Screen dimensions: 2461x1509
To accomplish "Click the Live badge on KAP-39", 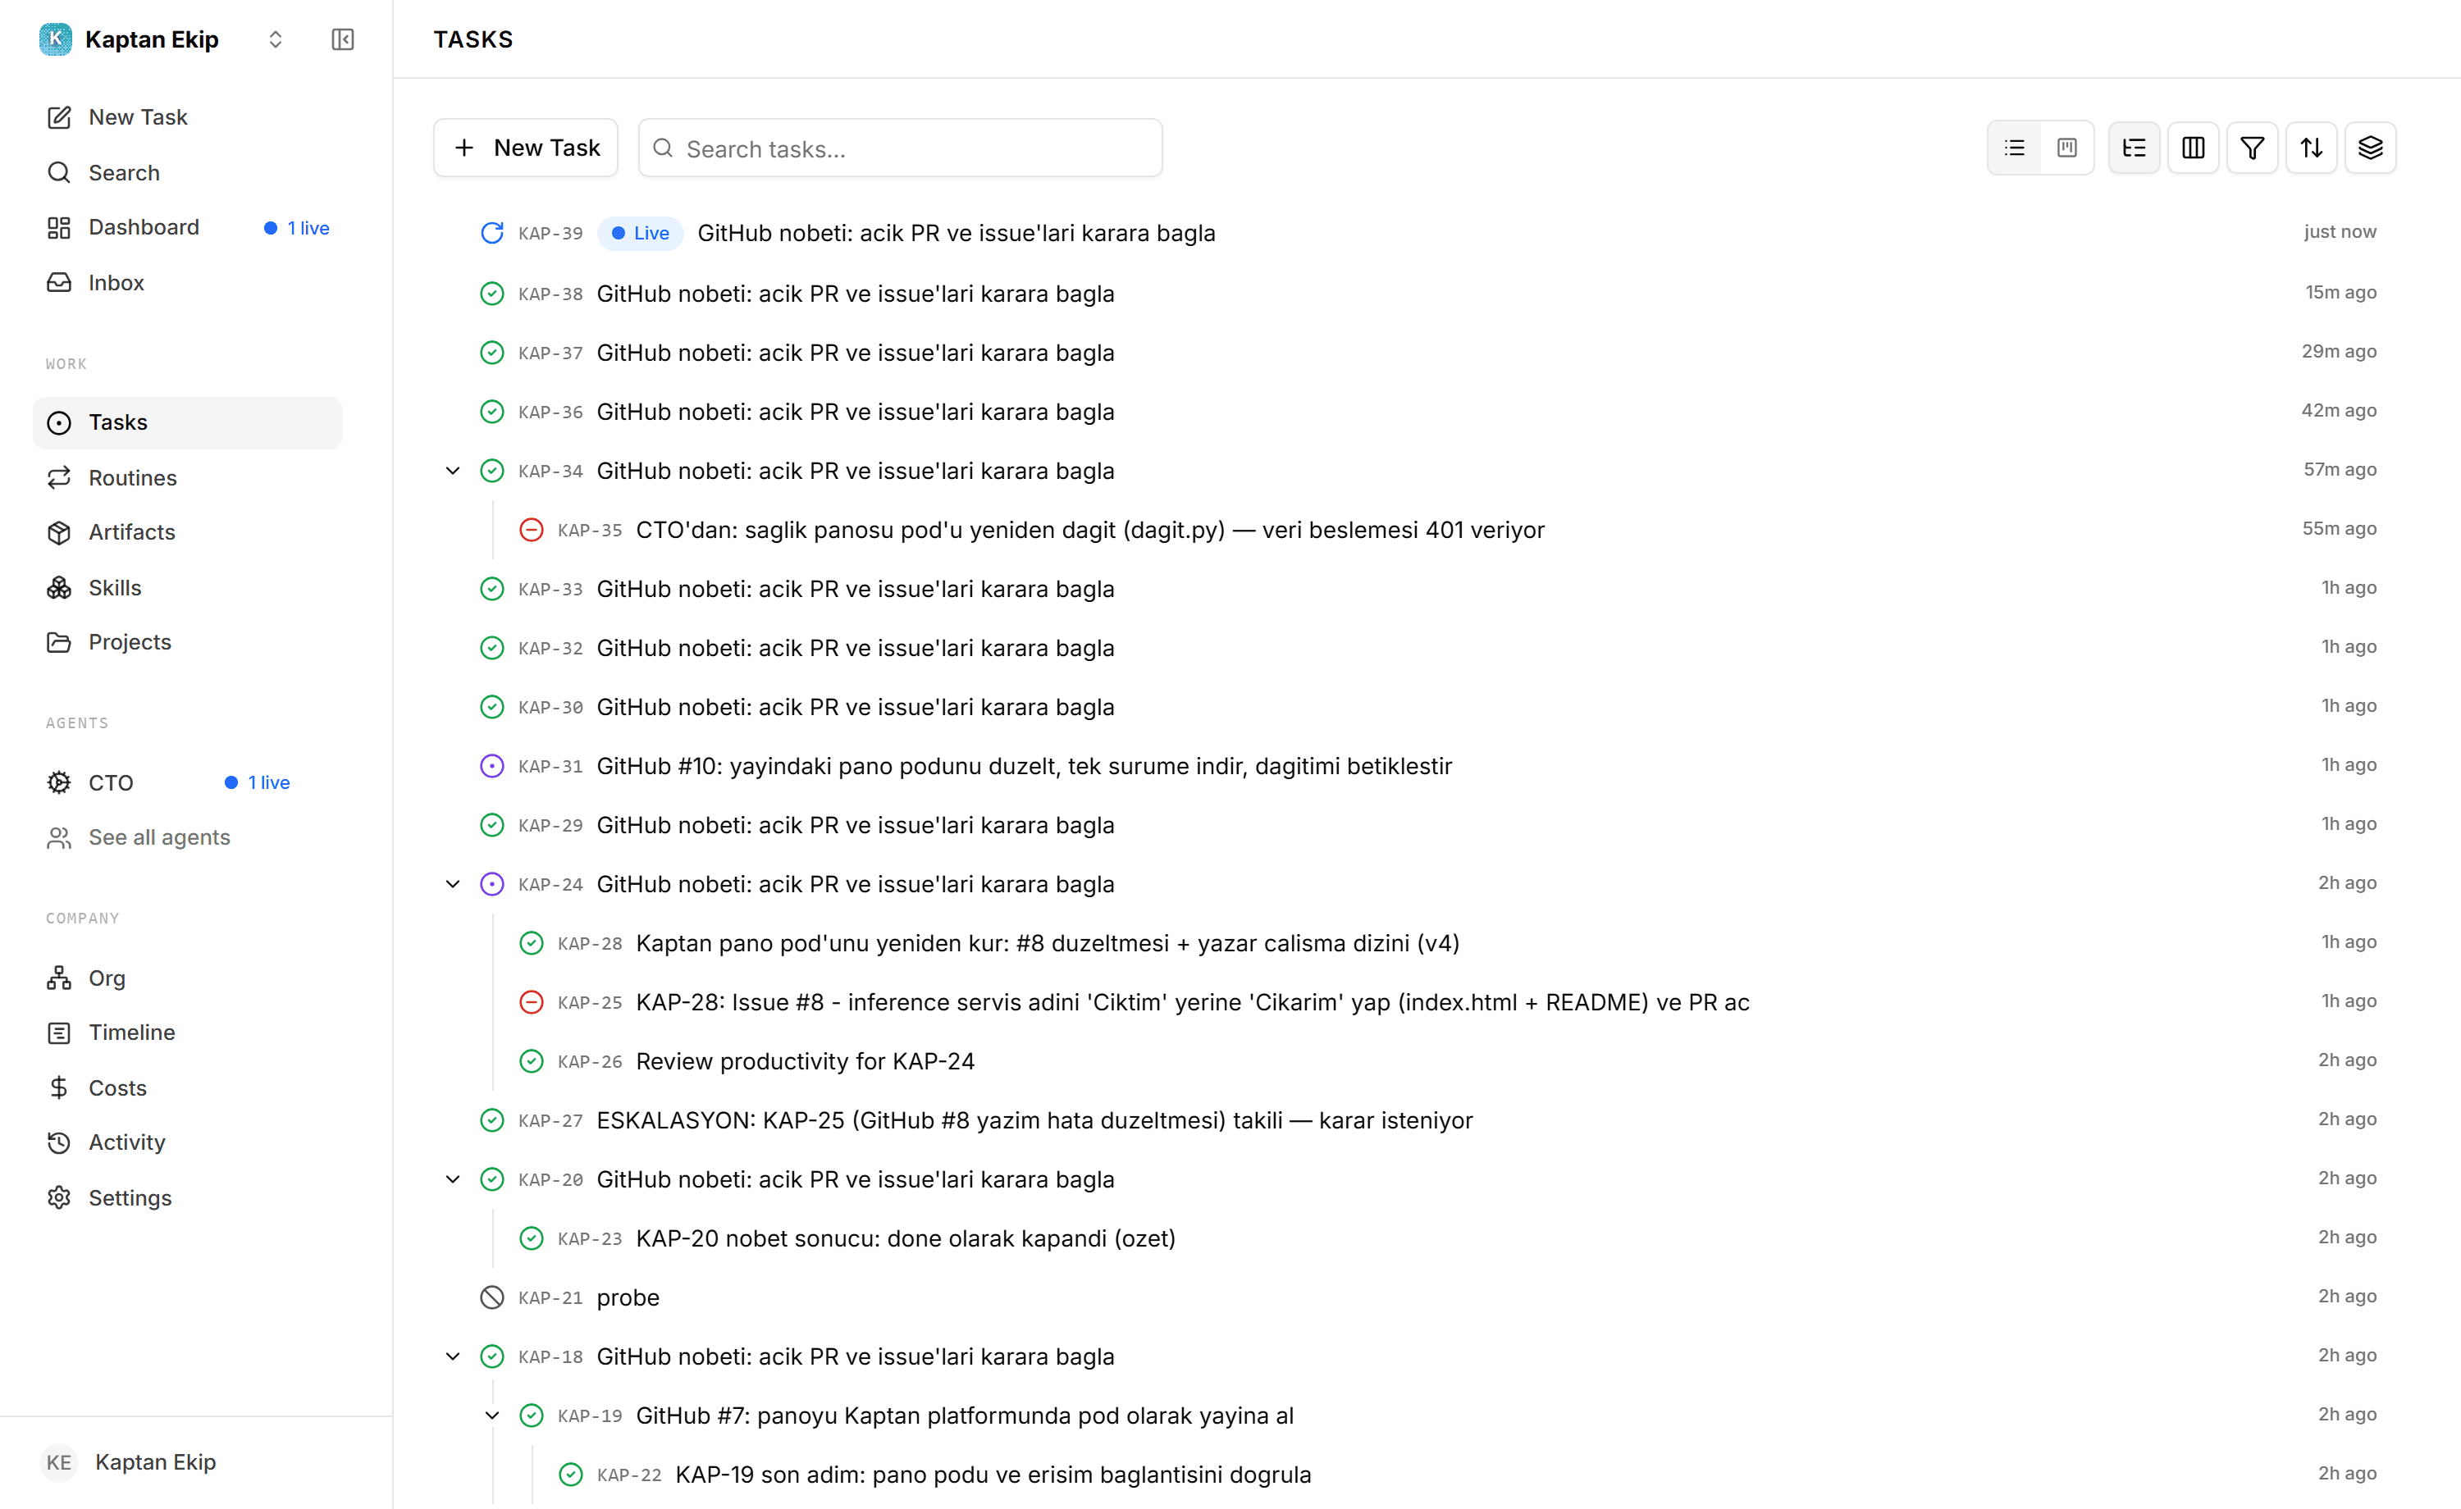I will [640, 233].
